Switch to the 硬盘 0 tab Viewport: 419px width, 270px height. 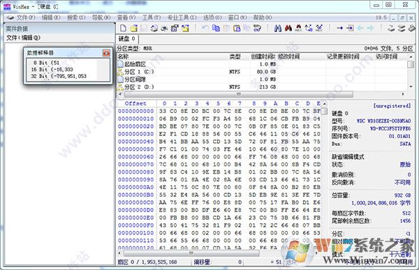click(x=126, y=39)
